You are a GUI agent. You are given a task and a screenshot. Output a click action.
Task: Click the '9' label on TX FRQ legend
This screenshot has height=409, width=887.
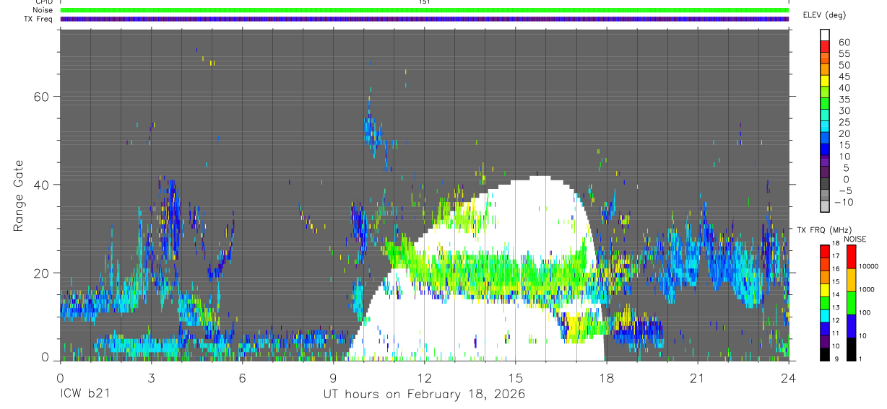tap(836, 359)
